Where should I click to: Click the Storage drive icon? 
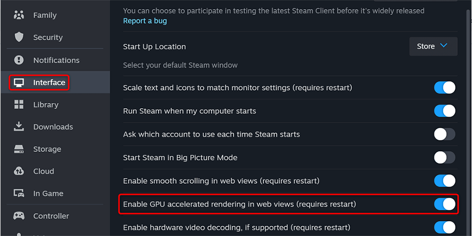pyautogui.click(x=19, y=149)
